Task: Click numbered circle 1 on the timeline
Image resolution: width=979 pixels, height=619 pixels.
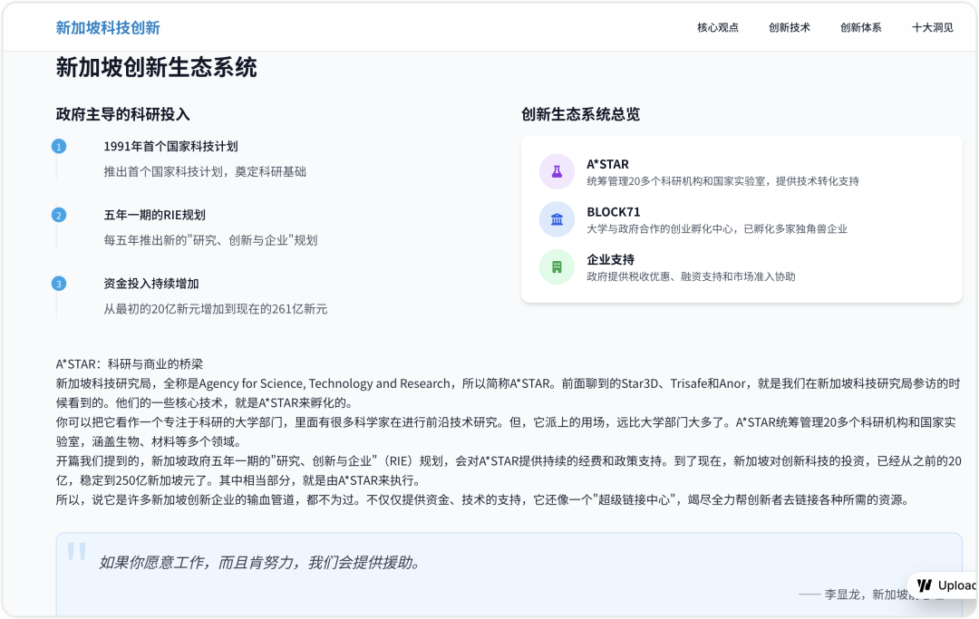Action: tap(58, 144)
